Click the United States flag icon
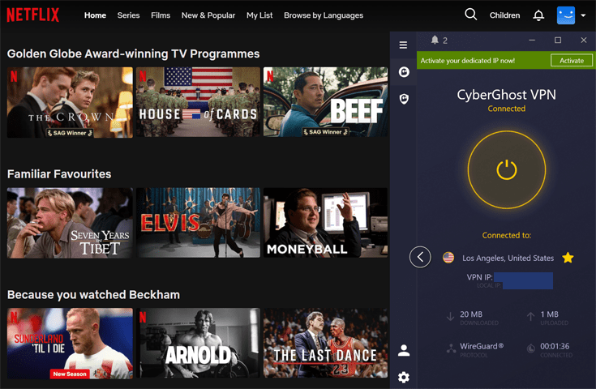Viewport: 596px width, 389px height. coord(448,258)
